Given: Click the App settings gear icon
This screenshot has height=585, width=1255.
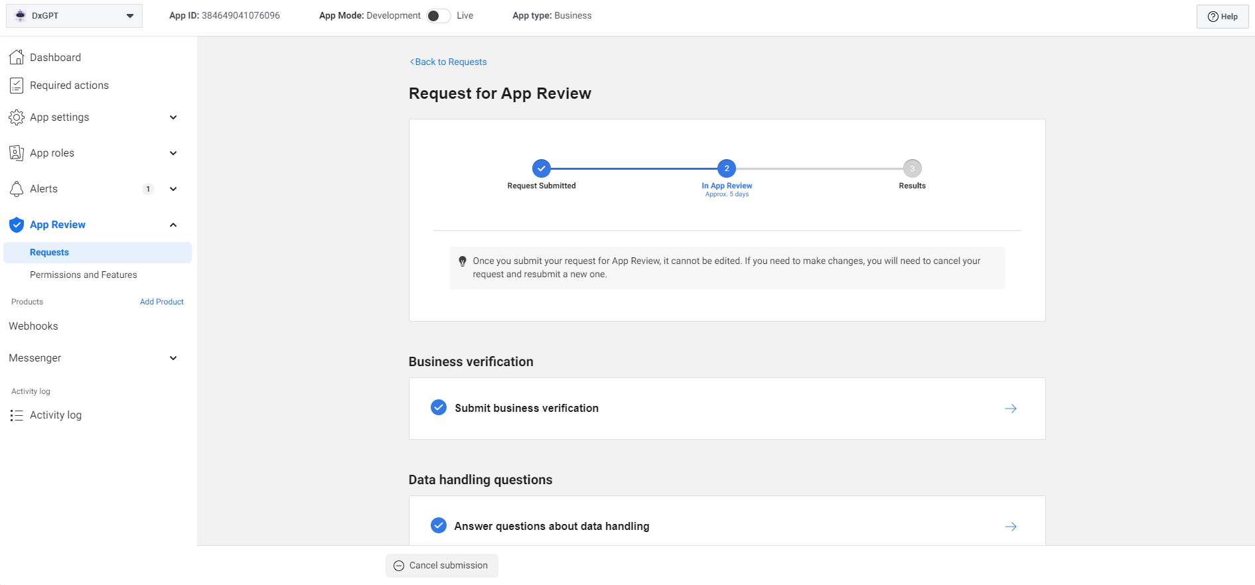Looking at the screenshot, I should pyautogui.click(x=17, y=117).
